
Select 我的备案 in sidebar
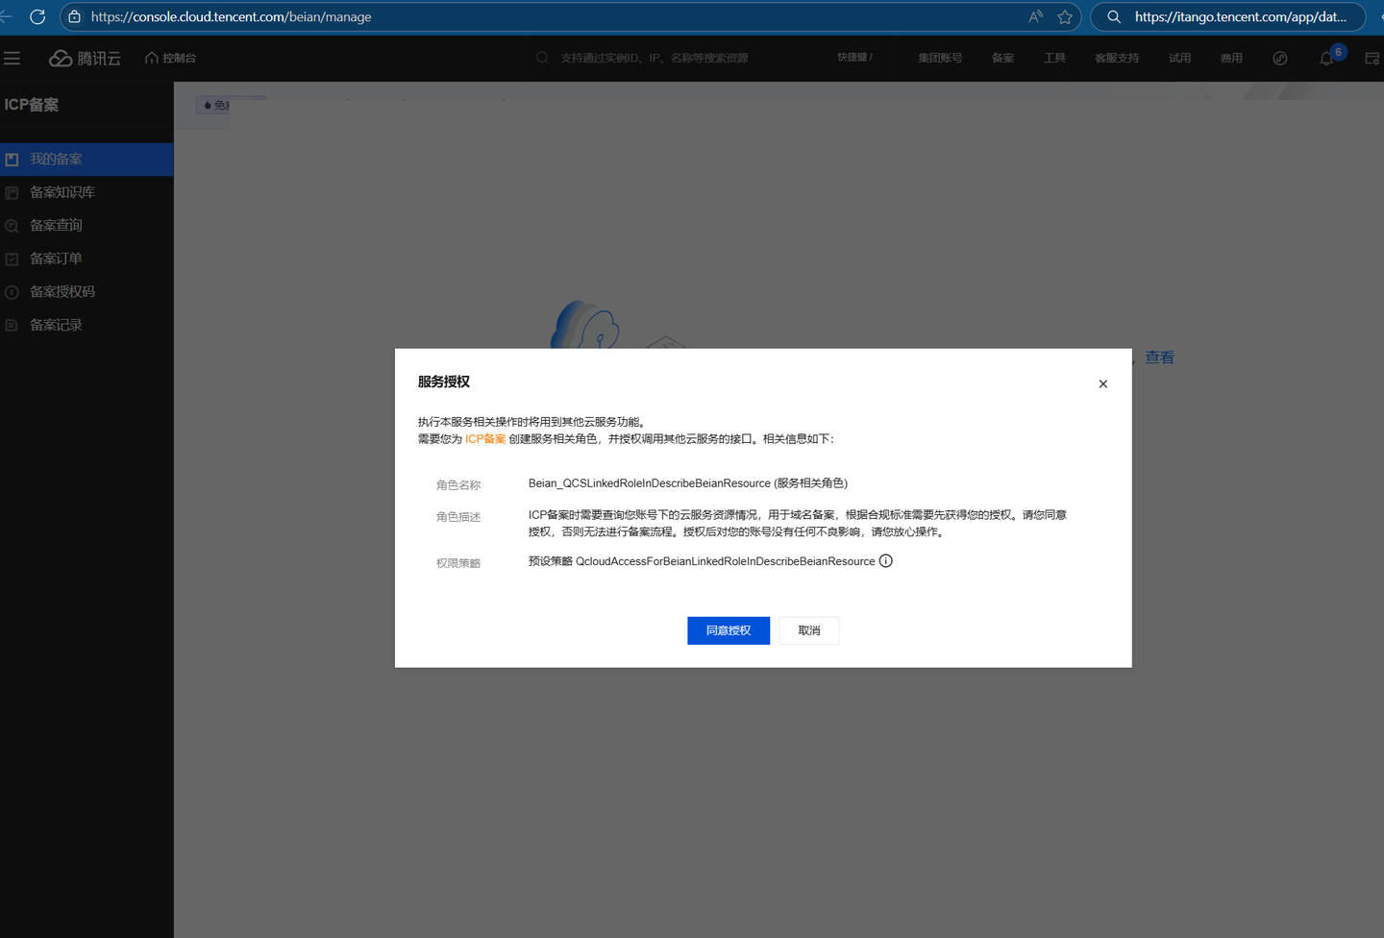click(56, 160)
